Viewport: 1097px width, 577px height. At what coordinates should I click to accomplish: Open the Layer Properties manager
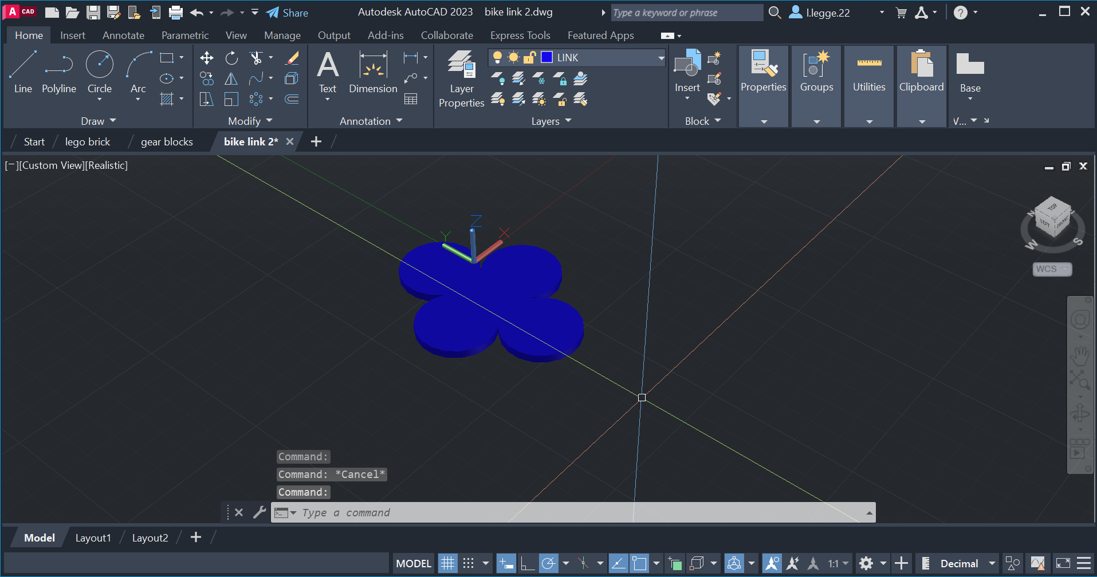(462, 78)
